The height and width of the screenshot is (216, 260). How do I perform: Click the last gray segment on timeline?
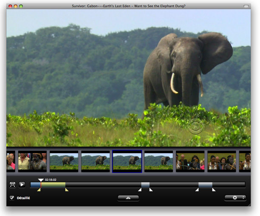click(206, 185)
